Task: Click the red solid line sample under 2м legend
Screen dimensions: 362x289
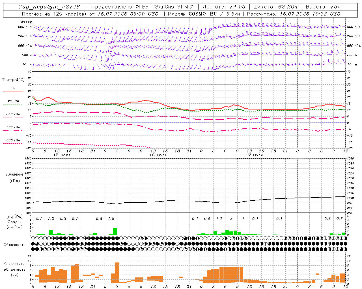Action: (13, 91)
